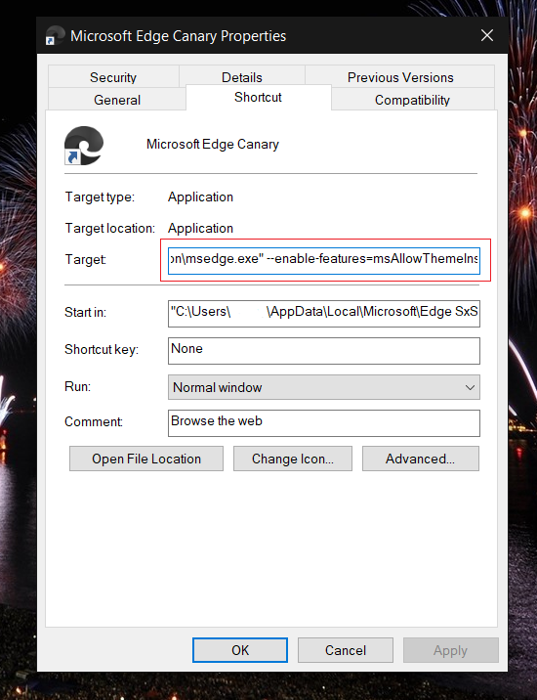Screen dimensions: 537x700
Task: Click the Target input field
Action: tap(324, 260)
